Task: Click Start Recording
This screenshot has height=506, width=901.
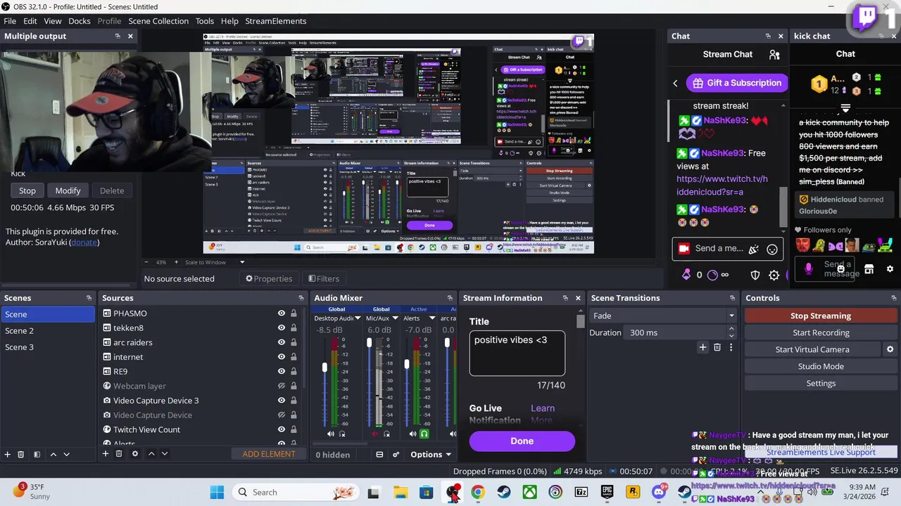Action: [821, 332]
